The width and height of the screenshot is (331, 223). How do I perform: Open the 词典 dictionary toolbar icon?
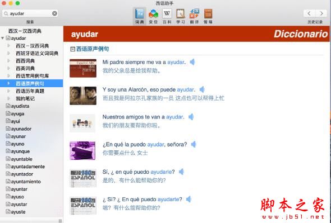click(139, 16)
